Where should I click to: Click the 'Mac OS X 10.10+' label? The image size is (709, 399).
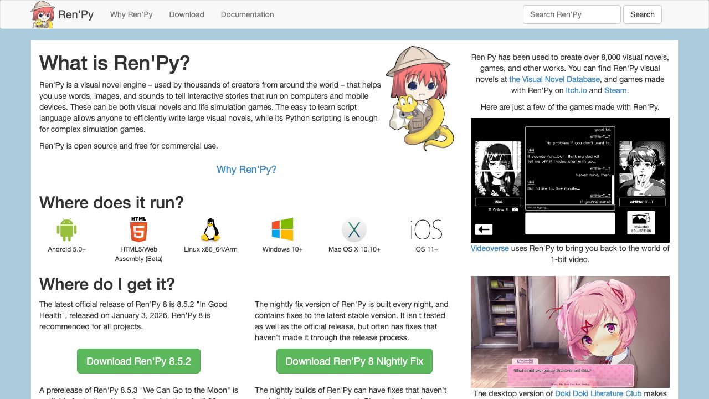354,249
